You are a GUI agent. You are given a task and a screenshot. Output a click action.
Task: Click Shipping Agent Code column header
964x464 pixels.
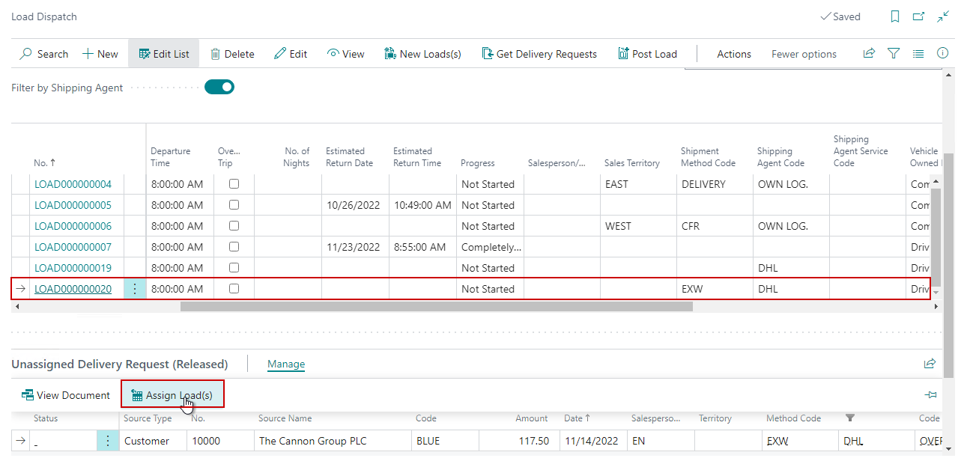tap(780, 157)
